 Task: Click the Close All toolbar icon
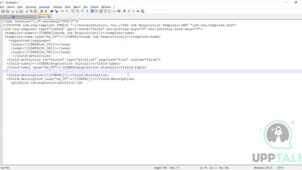17,11
